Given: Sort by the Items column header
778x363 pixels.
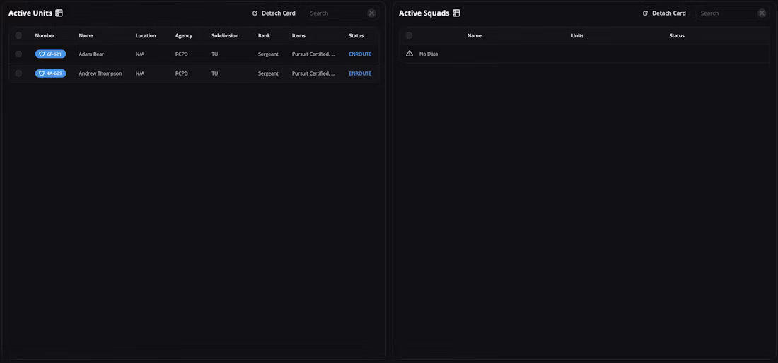Looking at the screenshot, I should pyautogui.click(x=298, y=35).
